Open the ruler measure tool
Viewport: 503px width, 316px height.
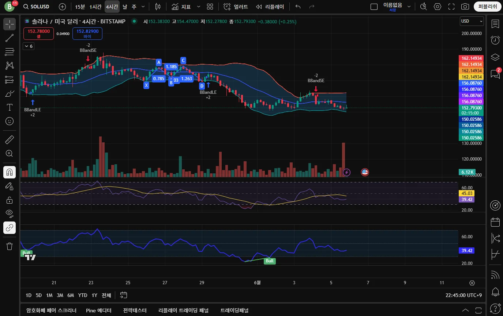[x=10, y=140]
